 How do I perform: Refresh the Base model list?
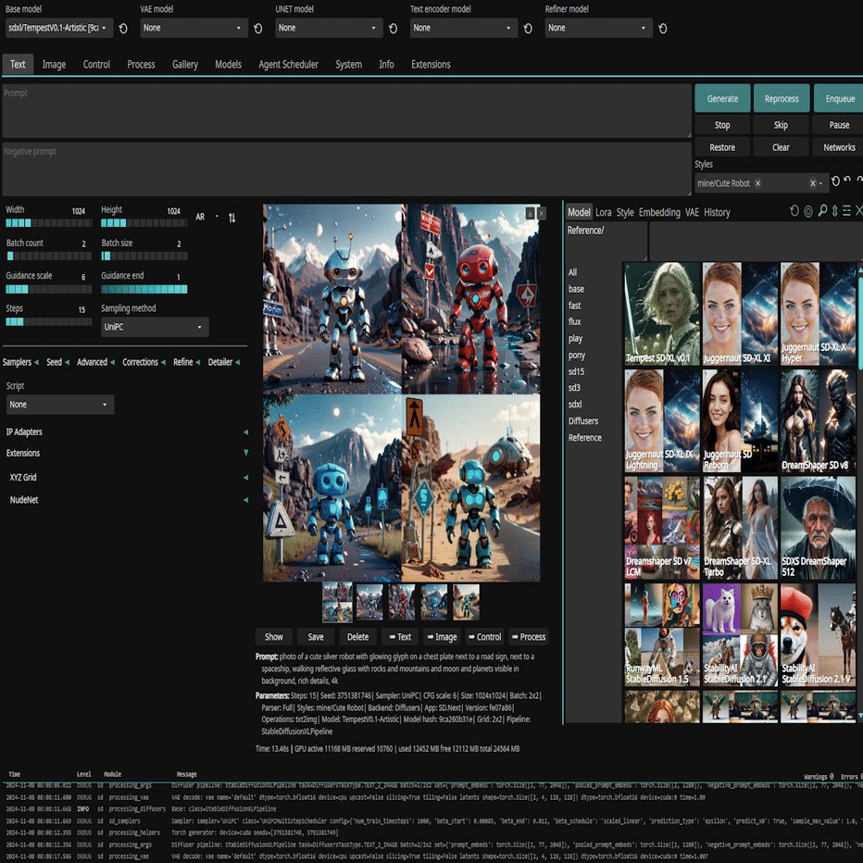tap(123, 29)
